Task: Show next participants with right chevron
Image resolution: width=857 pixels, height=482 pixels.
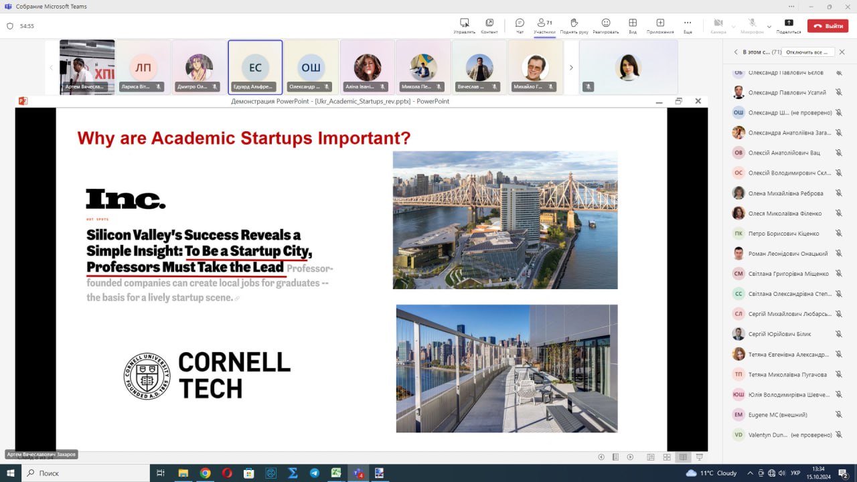Action: [571, 68]
